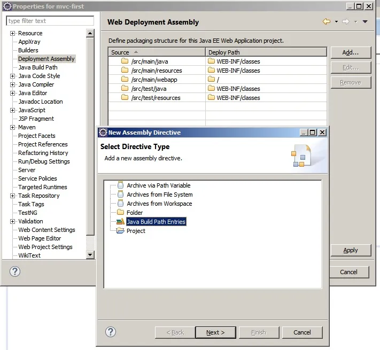Click folder icon beside /src/main/resources

[125, 70]
